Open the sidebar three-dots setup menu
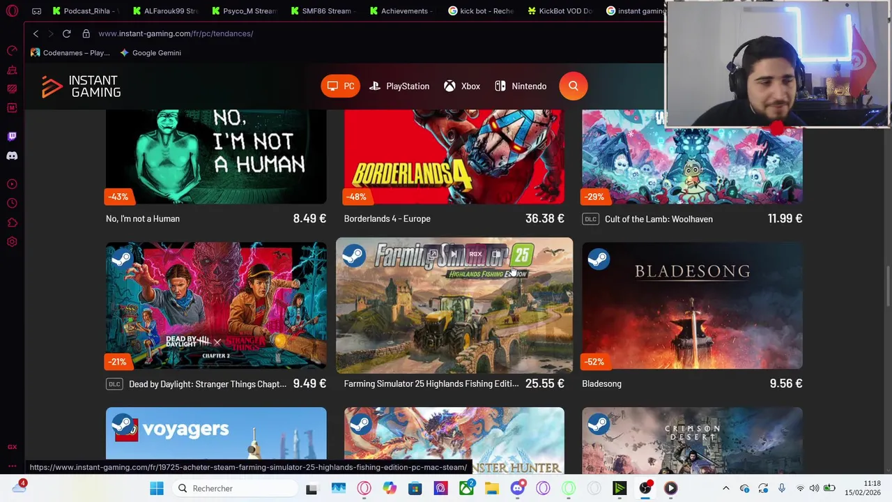This screenshot has height=502, width=892. click(12, 466)
